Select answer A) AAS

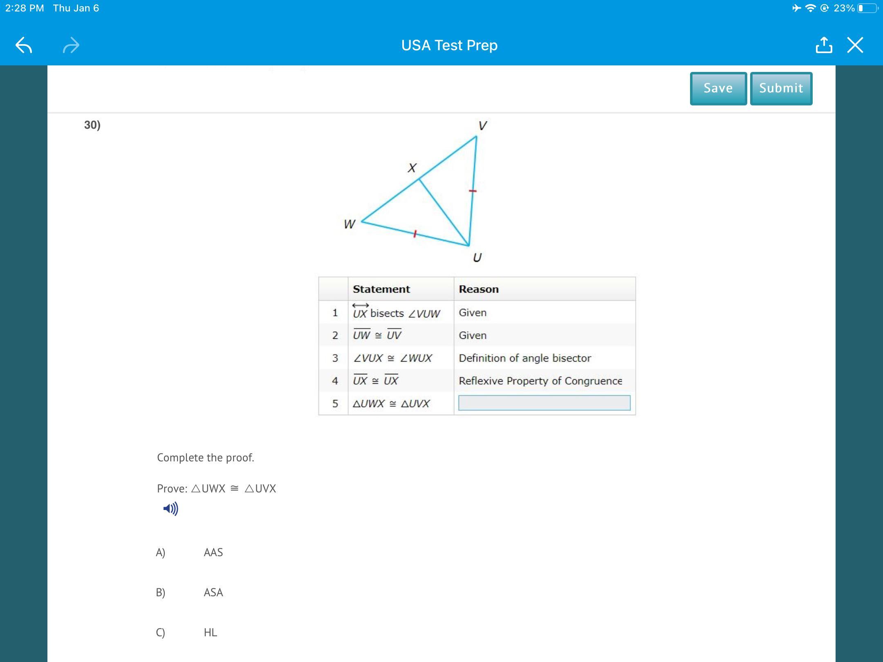(213, 552)
